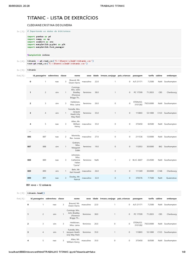Click the 'Out[6]:' output prompt
194x258 pixels.
click(21, 199)
